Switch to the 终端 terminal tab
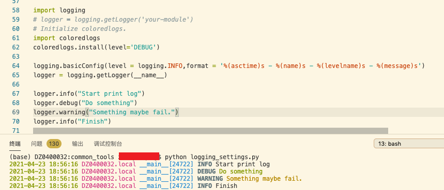The height and width of the screenshot is (190, 444). coord(15,144)
